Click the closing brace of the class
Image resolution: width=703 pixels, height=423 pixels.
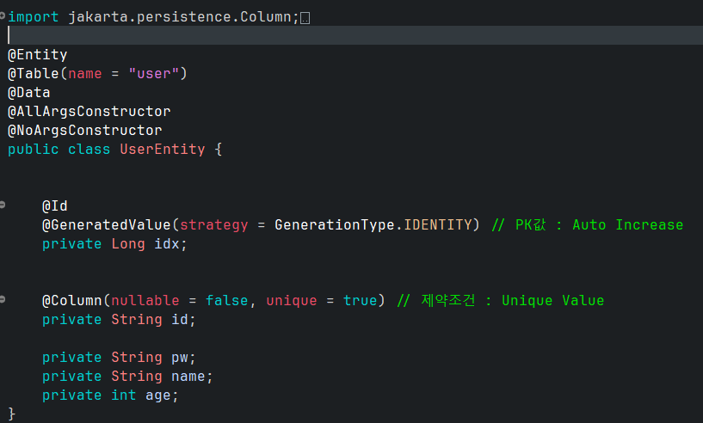point(12,414)
